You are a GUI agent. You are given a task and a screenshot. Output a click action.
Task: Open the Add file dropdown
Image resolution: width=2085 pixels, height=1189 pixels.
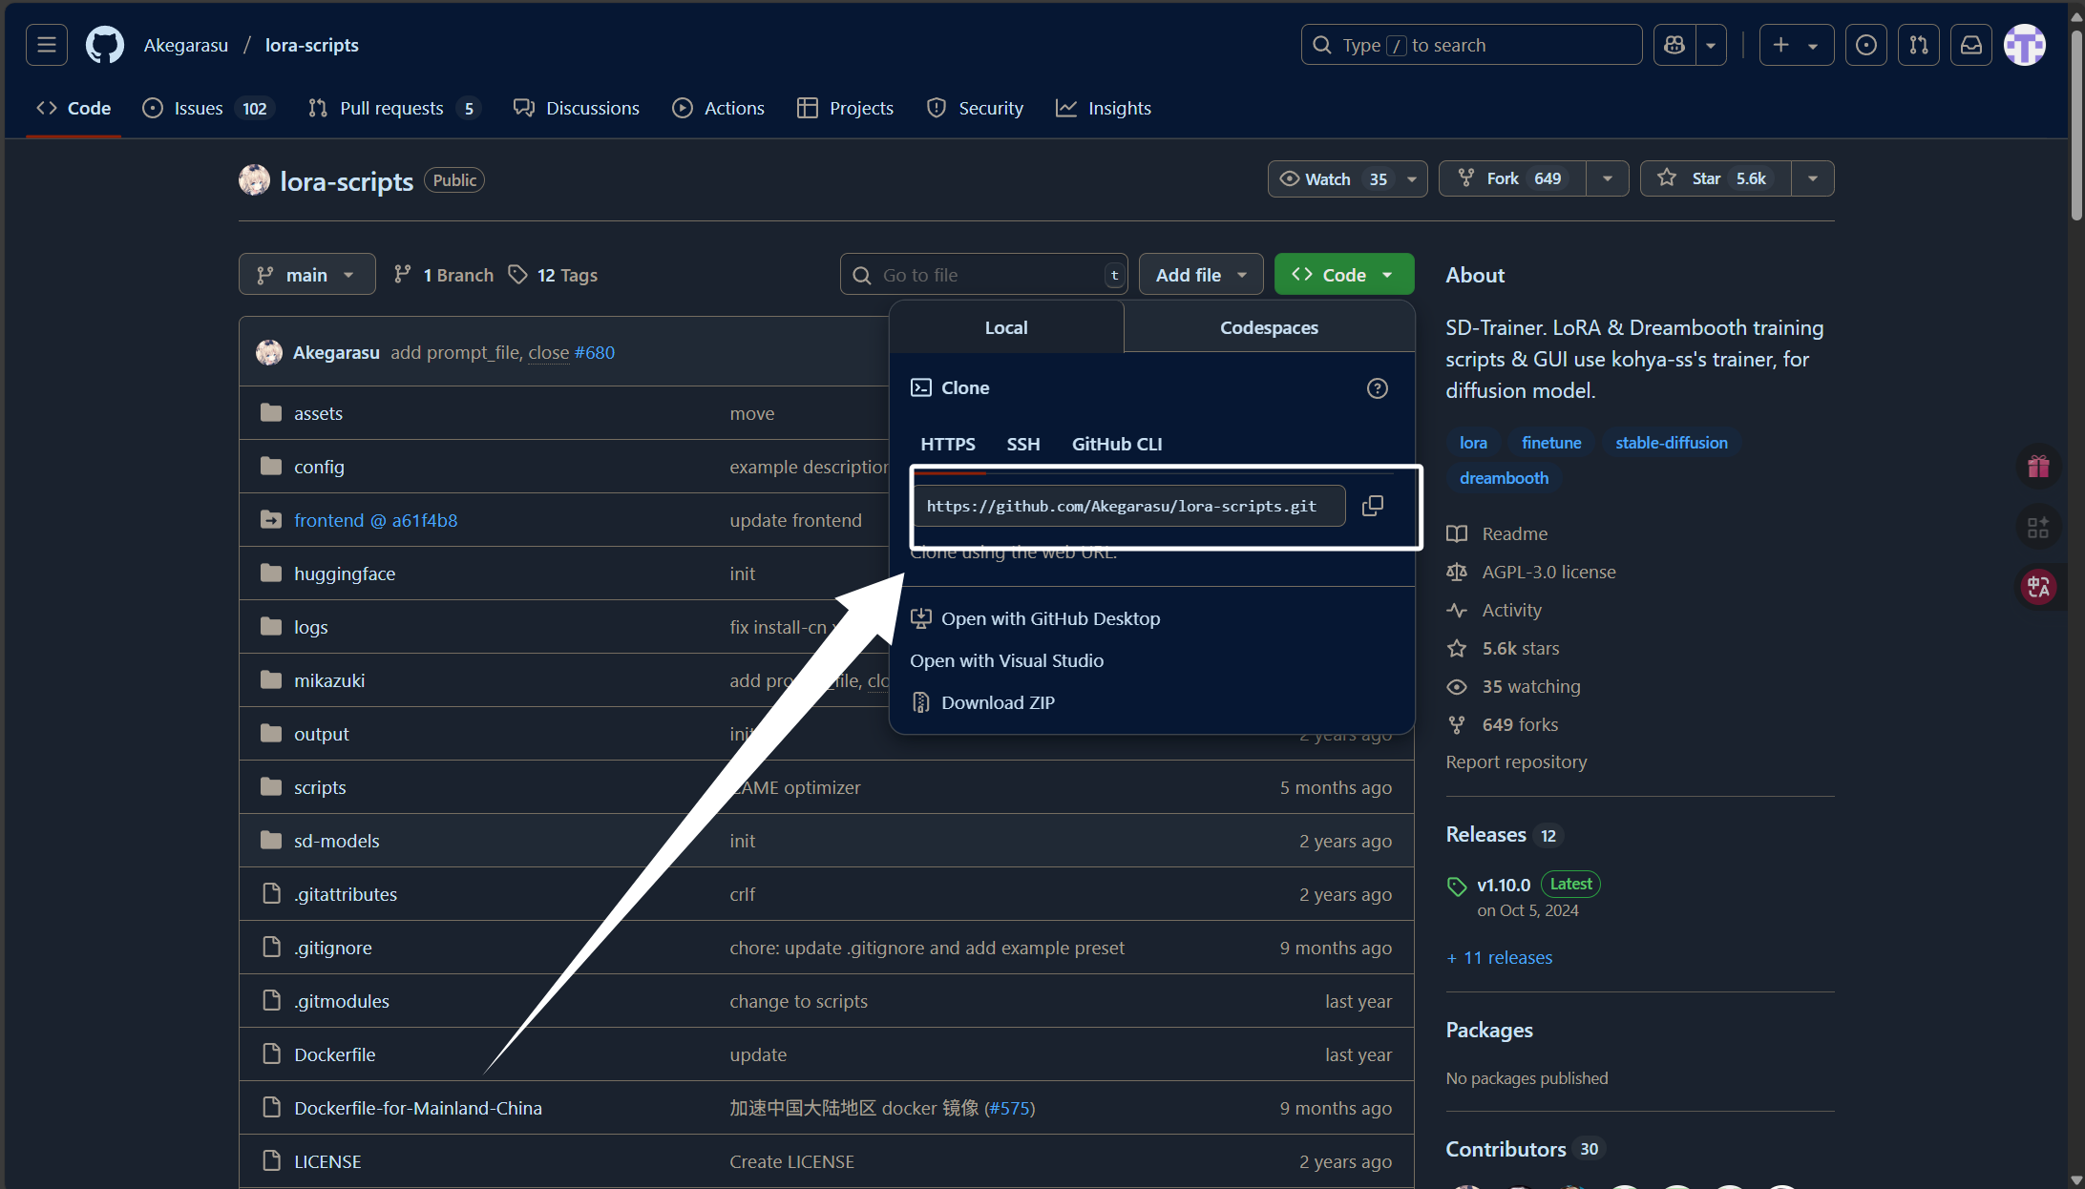click(1201, 275)
